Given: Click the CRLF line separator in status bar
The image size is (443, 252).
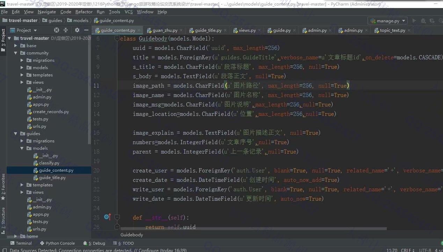Looking at the screenshot, I should pos(407,250).
